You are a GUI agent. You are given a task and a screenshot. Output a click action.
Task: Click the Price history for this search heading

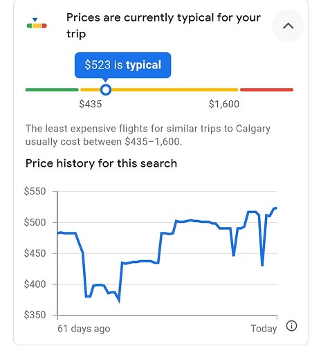tap(101, 163)
